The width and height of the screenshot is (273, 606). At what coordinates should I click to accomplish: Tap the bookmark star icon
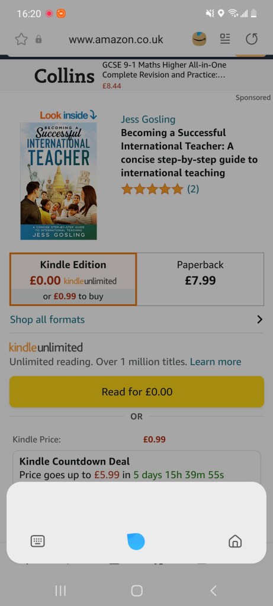[x=21, y=39]
